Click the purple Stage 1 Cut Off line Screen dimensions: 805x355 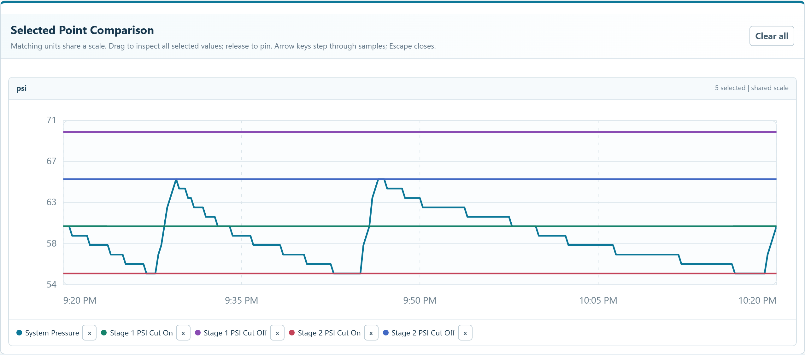(420, 132)
